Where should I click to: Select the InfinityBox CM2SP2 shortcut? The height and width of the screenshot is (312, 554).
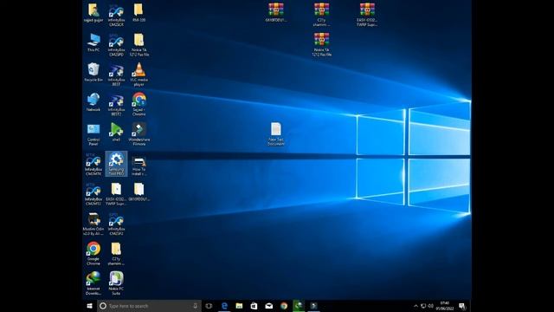[x=116, y=224]
